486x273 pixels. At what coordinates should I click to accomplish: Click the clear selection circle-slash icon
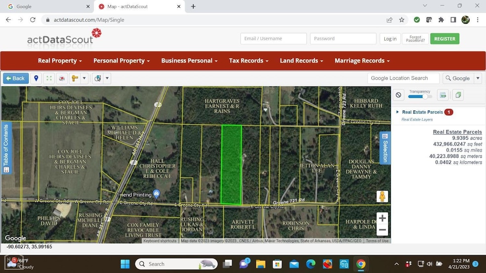point(399,95)
